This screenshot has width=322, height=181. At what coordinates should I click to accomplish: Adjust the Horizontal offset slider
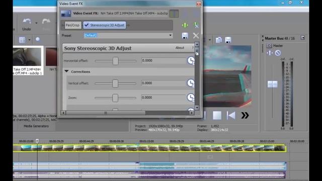pos(115,61)
